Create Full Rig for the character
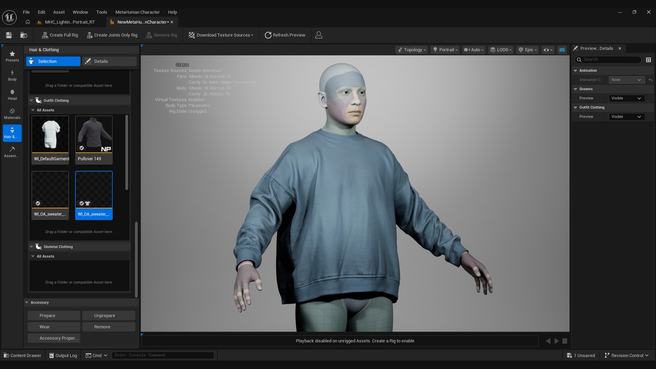The width and height of the screenshot is (656, 369). point(59,35)
